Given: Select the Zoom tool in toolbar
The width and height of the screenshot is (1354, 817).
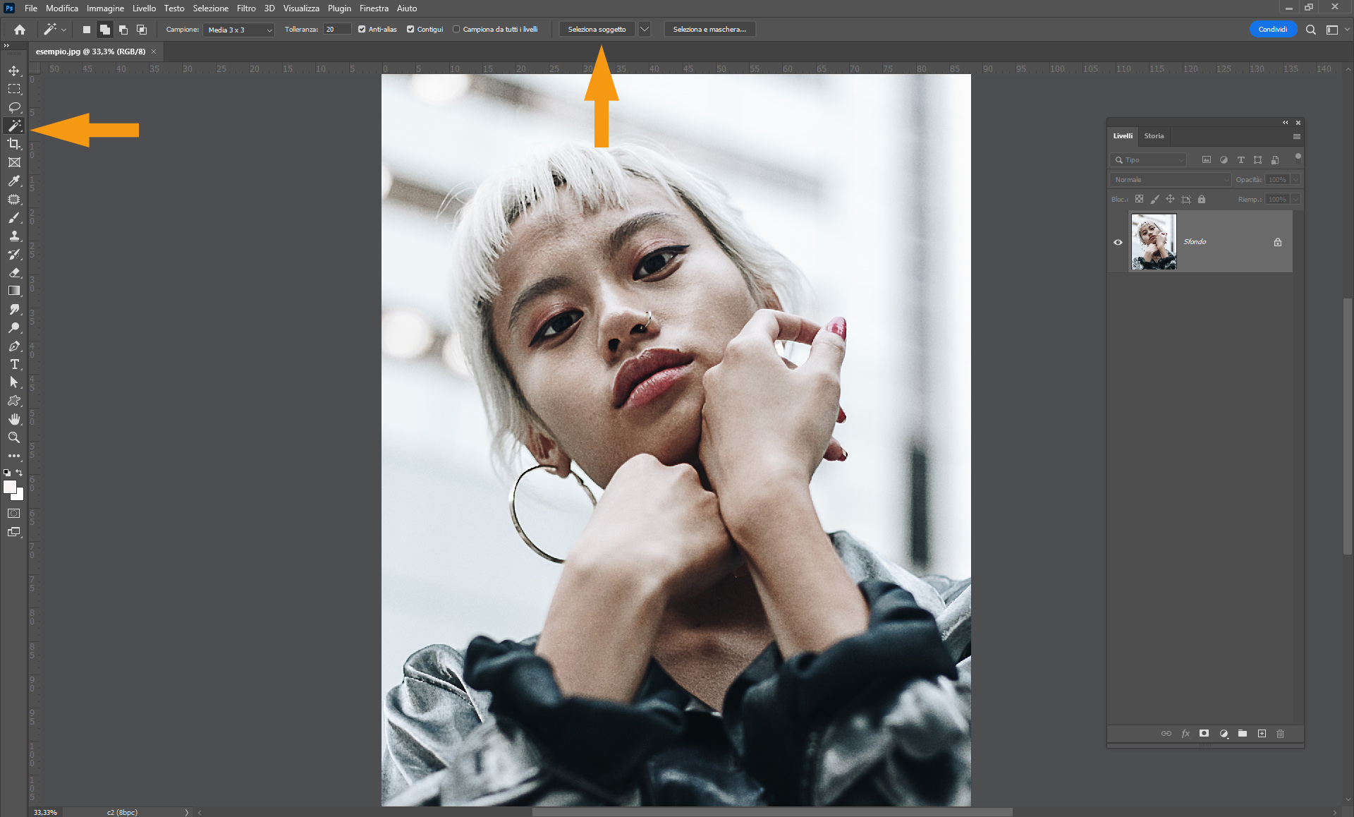Looking at the screenshot, I should coord(14,437).
